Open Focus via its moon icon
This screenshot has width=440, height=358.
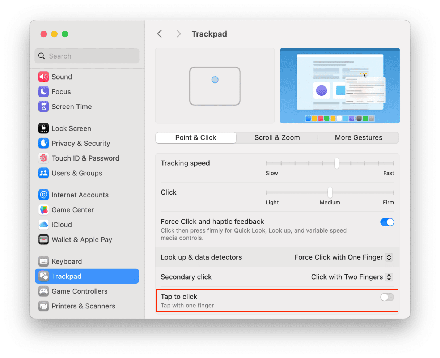click(43, 92)
